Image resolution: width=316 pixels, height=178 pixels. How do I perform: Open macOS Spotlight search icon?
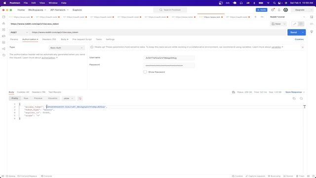(x=274, y=3)
